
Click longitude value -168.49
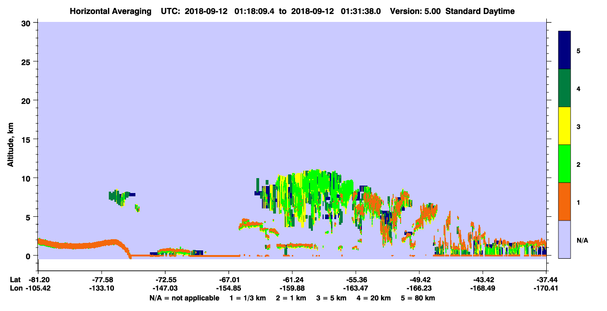pyautogui.click(x=482, y=289)
